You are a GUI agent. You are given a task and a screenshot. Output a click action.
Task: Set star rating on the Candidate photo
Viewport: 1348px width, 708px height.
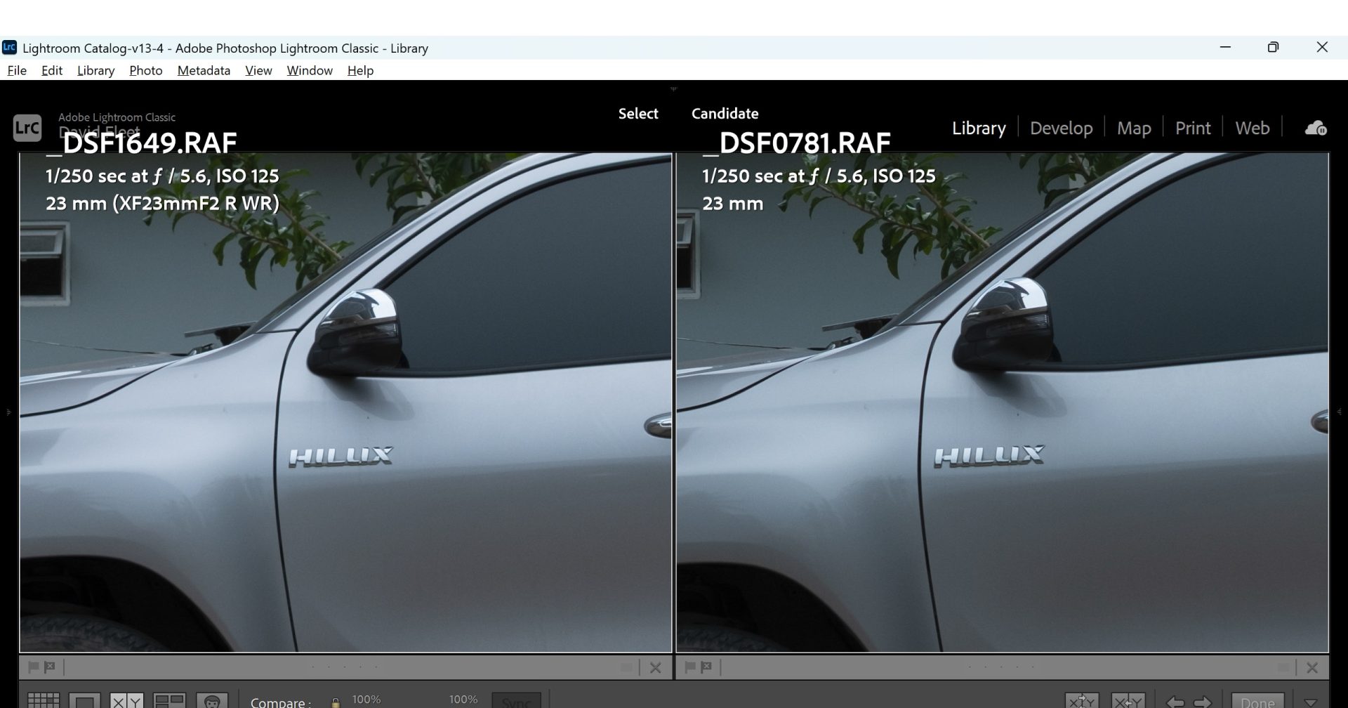(1002, 667)
